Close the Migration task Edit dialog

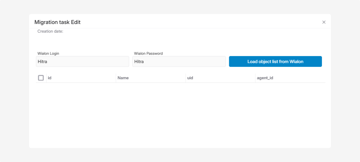point(324,22)
